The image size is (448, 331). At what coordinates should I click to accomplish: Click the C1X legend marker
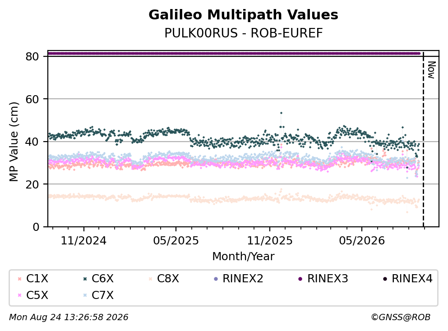[20, 279]
